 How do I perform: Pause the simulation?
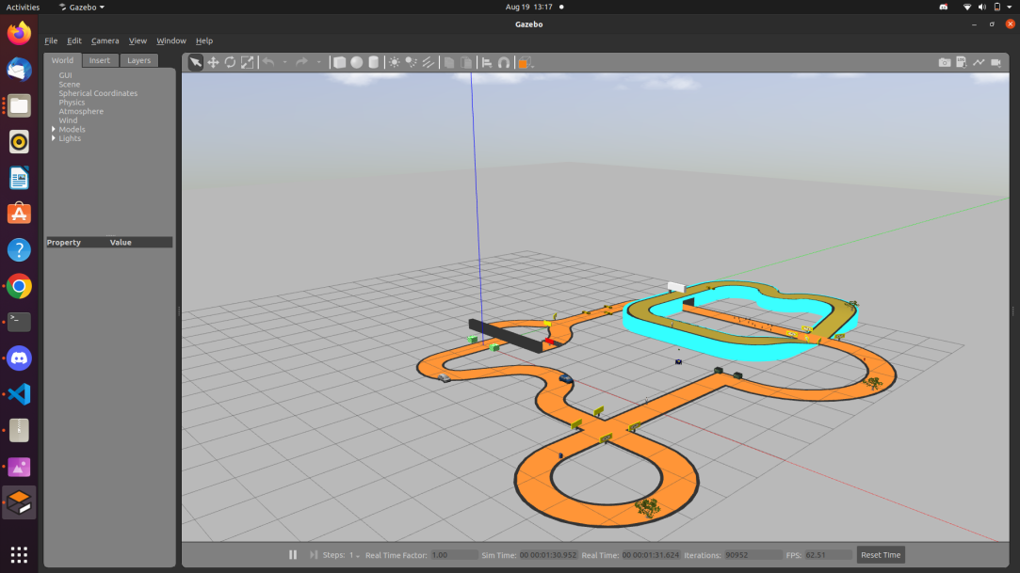click(292, 554)
